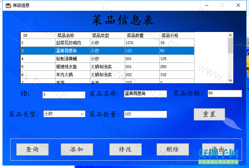Select the 秘制浸黄鳝 row
Image resolution: width=249 pixels, height=168 pixels.
click(x=108, y=59)
